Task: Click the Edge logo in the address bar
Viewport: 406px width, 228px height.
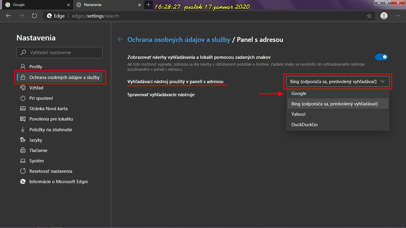Action: coord(49,16)
